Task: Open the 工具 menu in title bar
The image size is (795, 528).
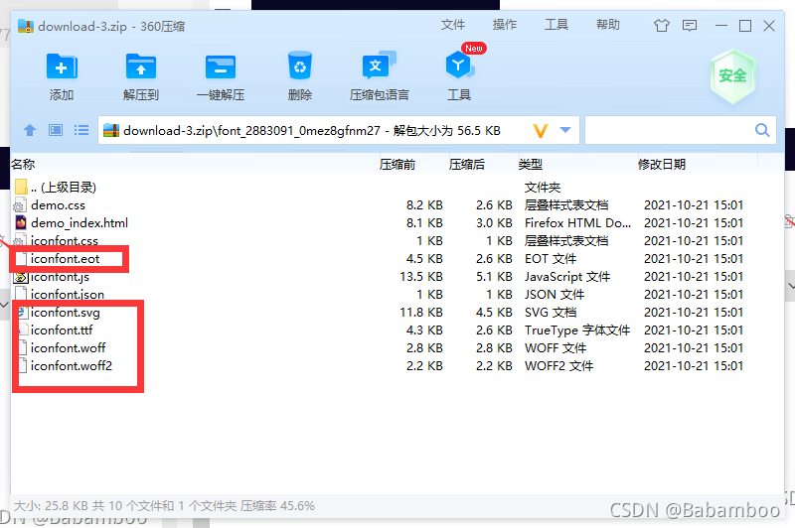Action: 556,25
